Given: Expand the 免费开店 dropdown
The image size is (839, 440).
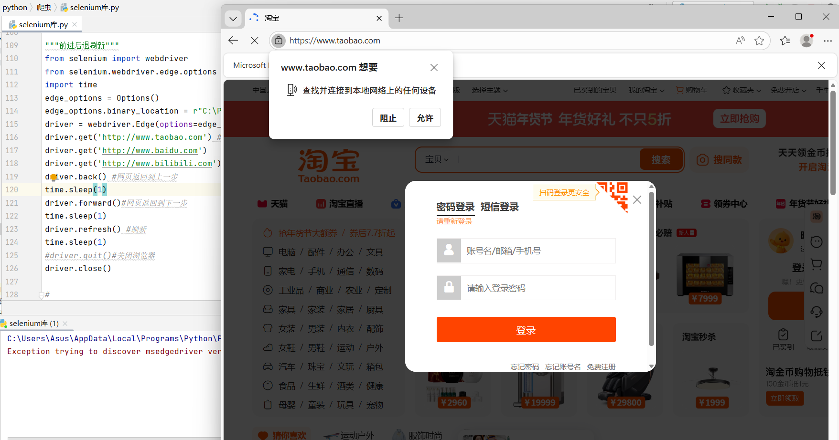Looking at the screenshot, I should (x=788, y=90).
